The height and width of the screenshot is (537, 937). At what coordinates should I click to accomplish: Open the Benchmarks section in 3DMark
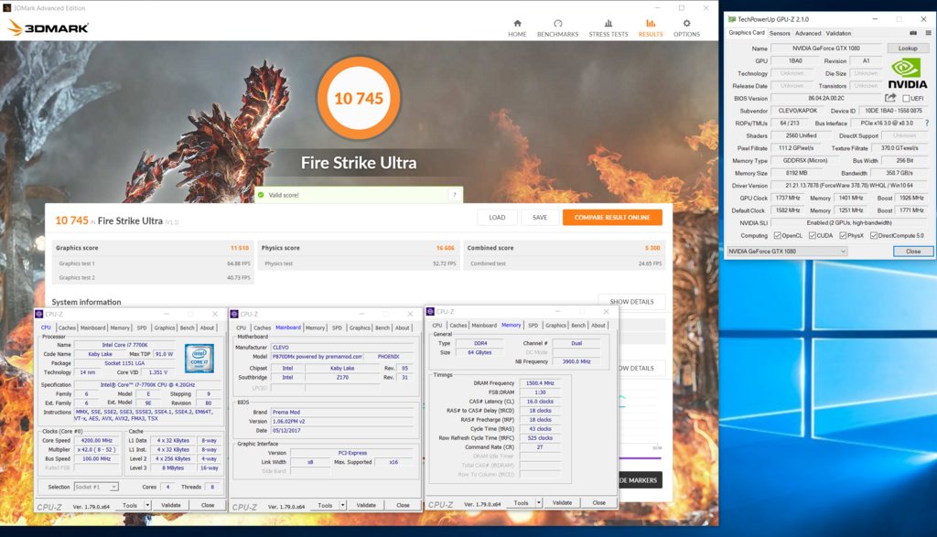click(x=557, y=28)
